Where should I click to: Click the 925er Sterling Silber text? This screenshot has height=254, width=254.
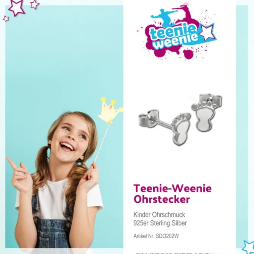(160, 223)
